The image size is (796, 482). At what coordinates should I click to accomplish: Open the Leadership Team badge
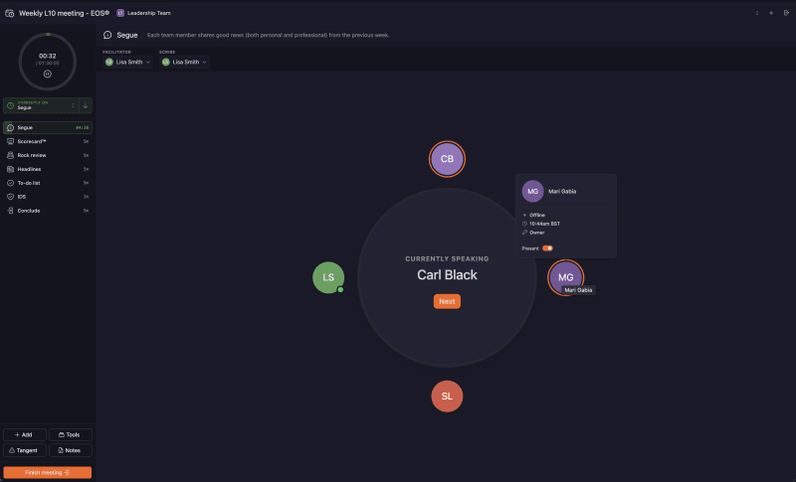(x=144, y=13)
